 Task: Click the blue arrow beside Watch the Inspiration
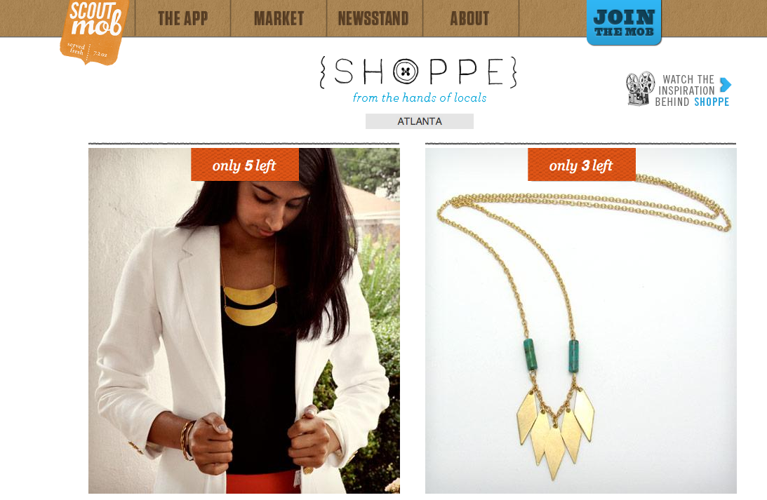click(x=726, y=85)
